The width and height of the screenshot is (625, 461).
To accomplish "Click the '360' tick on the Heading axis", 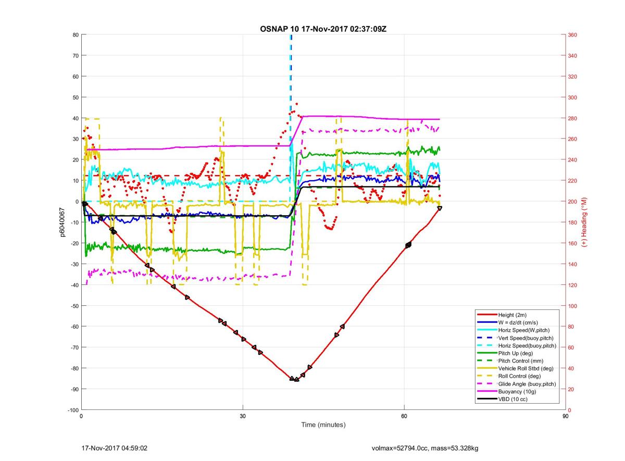I will tap(572, 35).
